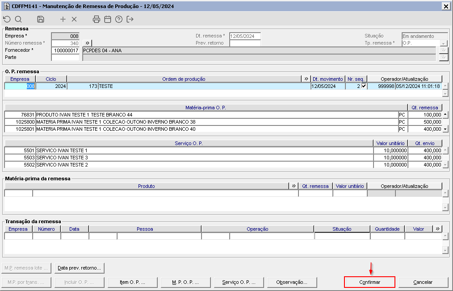Click the Item O. P. ... button
The height and width of the screenshot is (291, 453).
[132, 282]
